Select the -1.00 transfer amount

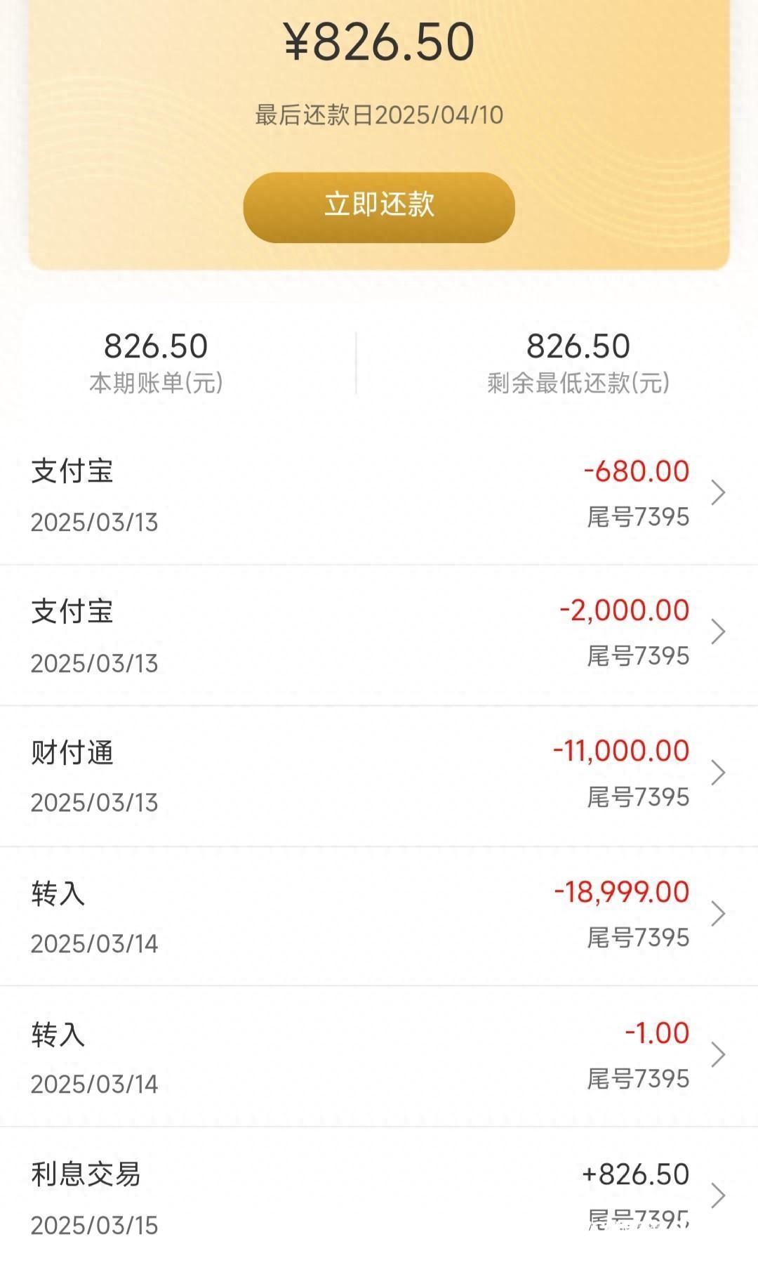pos(657,1033)
